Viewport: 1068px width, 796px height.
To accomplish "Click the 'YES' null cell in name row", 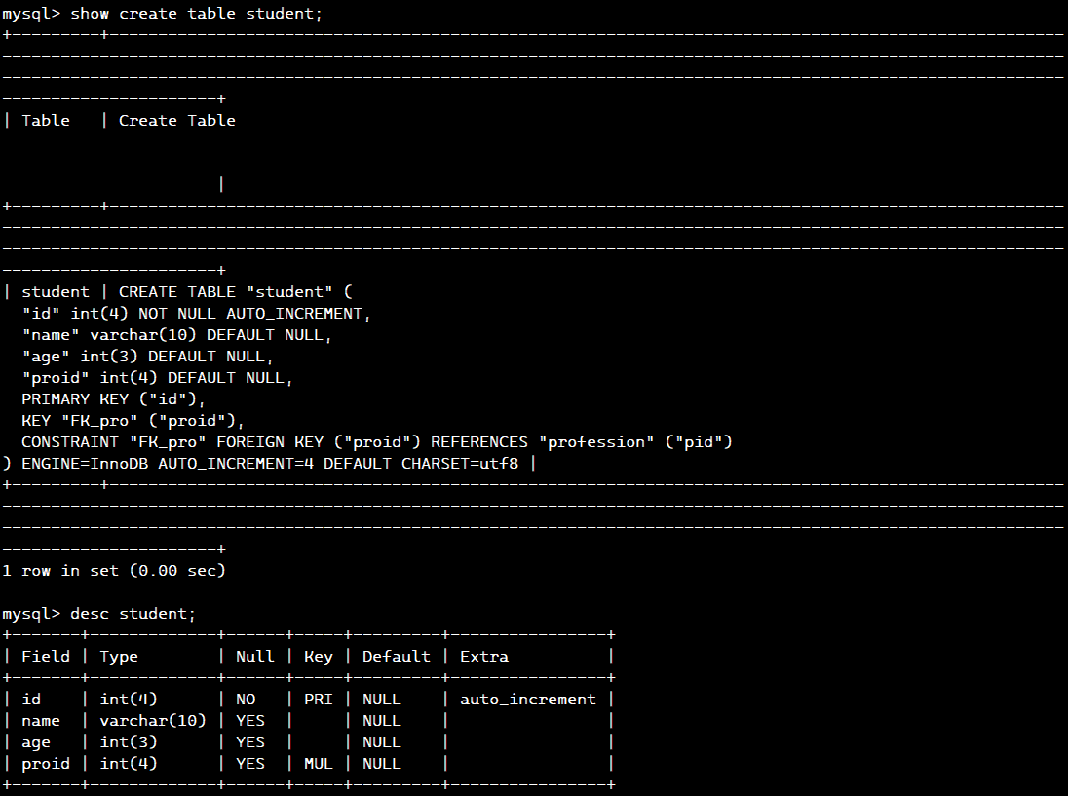I will [x=250, y=720].
